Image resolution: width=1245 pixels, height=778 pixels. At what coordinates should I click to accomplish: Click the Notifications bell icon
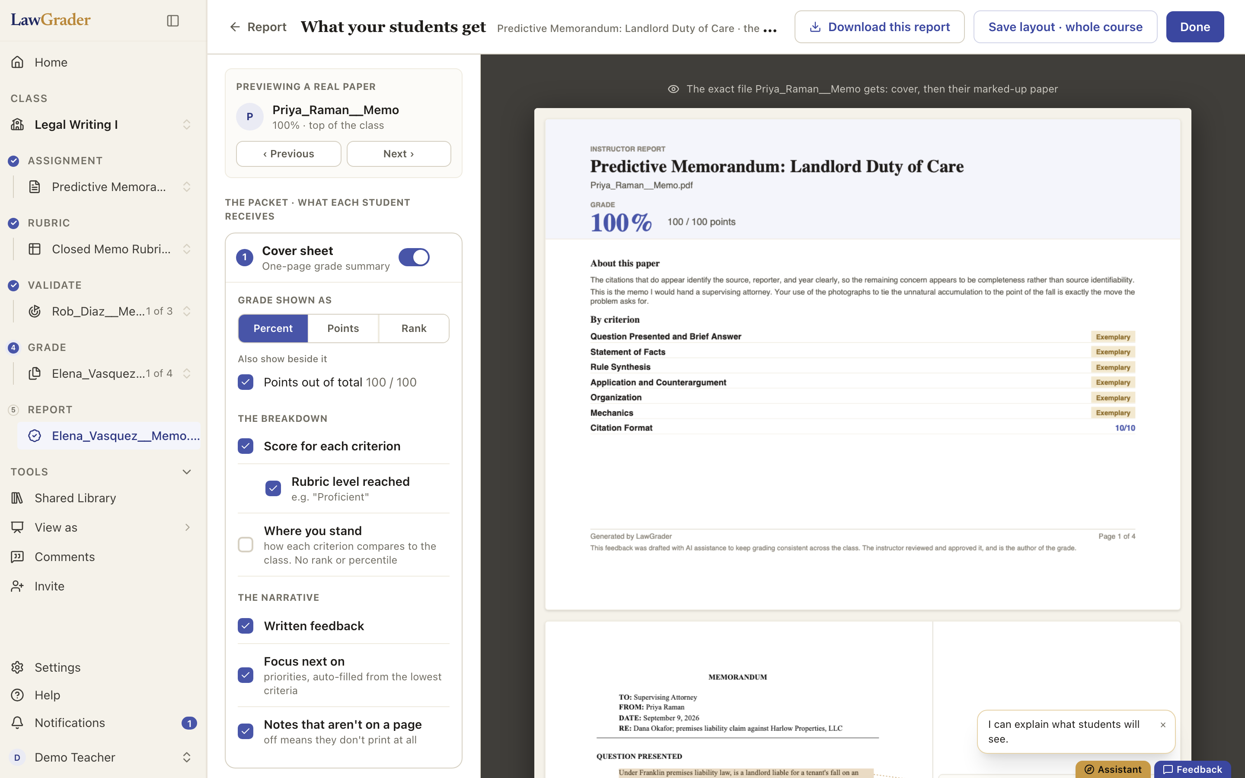[x=17, y=723]
